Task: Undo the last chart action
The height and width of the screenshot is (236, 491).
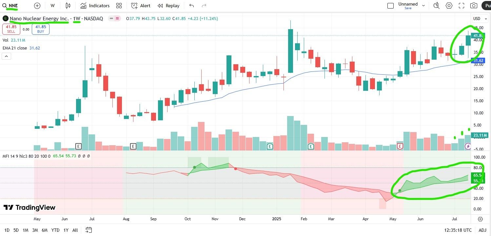Action: pyautogui.click(x=192, y=6)
